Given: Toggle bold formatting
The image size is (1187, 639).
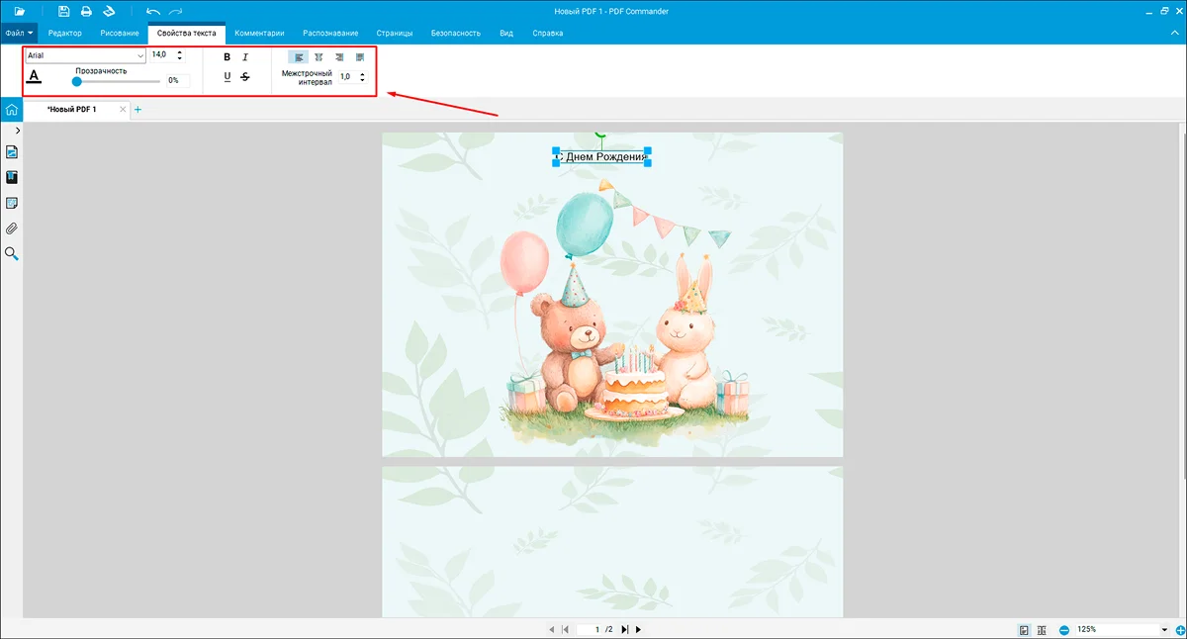Looking at the screenshot, I should 228,57.
